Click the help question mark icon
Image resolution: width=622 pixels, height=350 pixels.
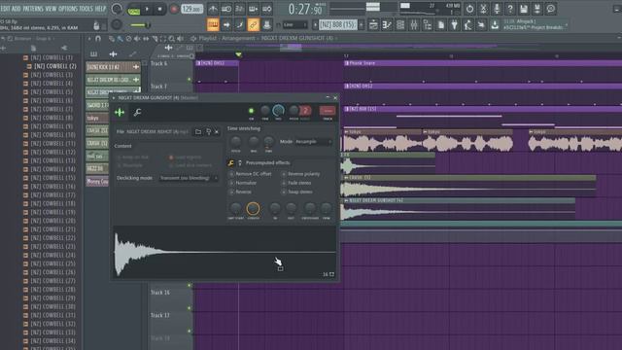(510, 9)
